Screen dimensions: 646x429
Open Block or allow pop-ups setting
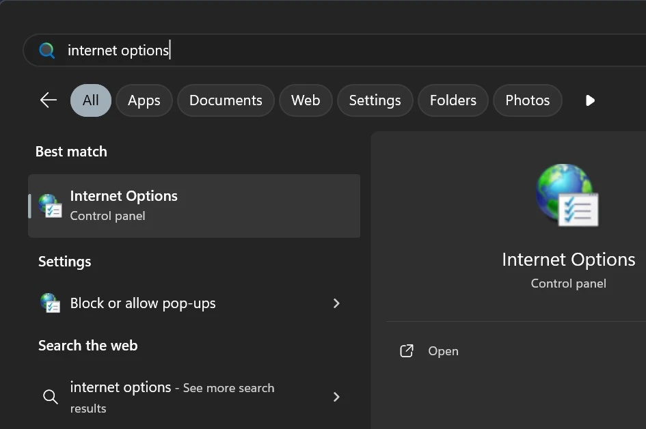pos(194,303)
